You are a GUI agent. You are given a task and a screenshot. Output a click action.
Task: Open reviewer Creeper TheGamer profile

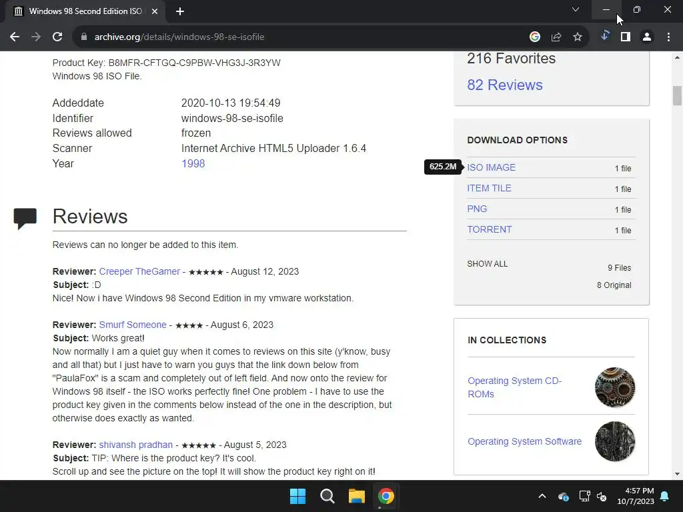tap(139, 272)
